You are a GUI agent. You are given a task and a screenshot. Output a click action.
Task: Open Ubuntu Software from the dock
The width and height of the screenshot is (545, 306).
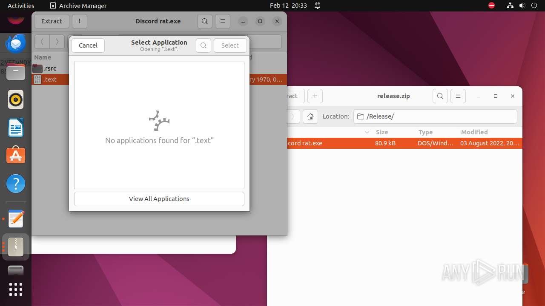pyautogui.click(x=16, y=156)
